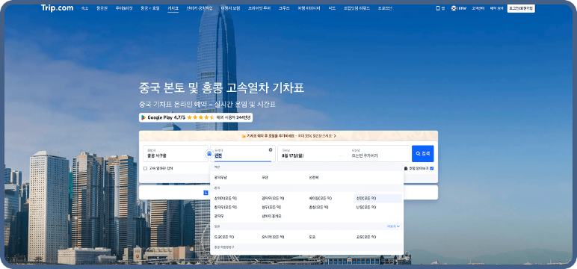Screen dimensions: 577x269
Task: Open the 투어&티켓 menu item
Action: [123, 8]
